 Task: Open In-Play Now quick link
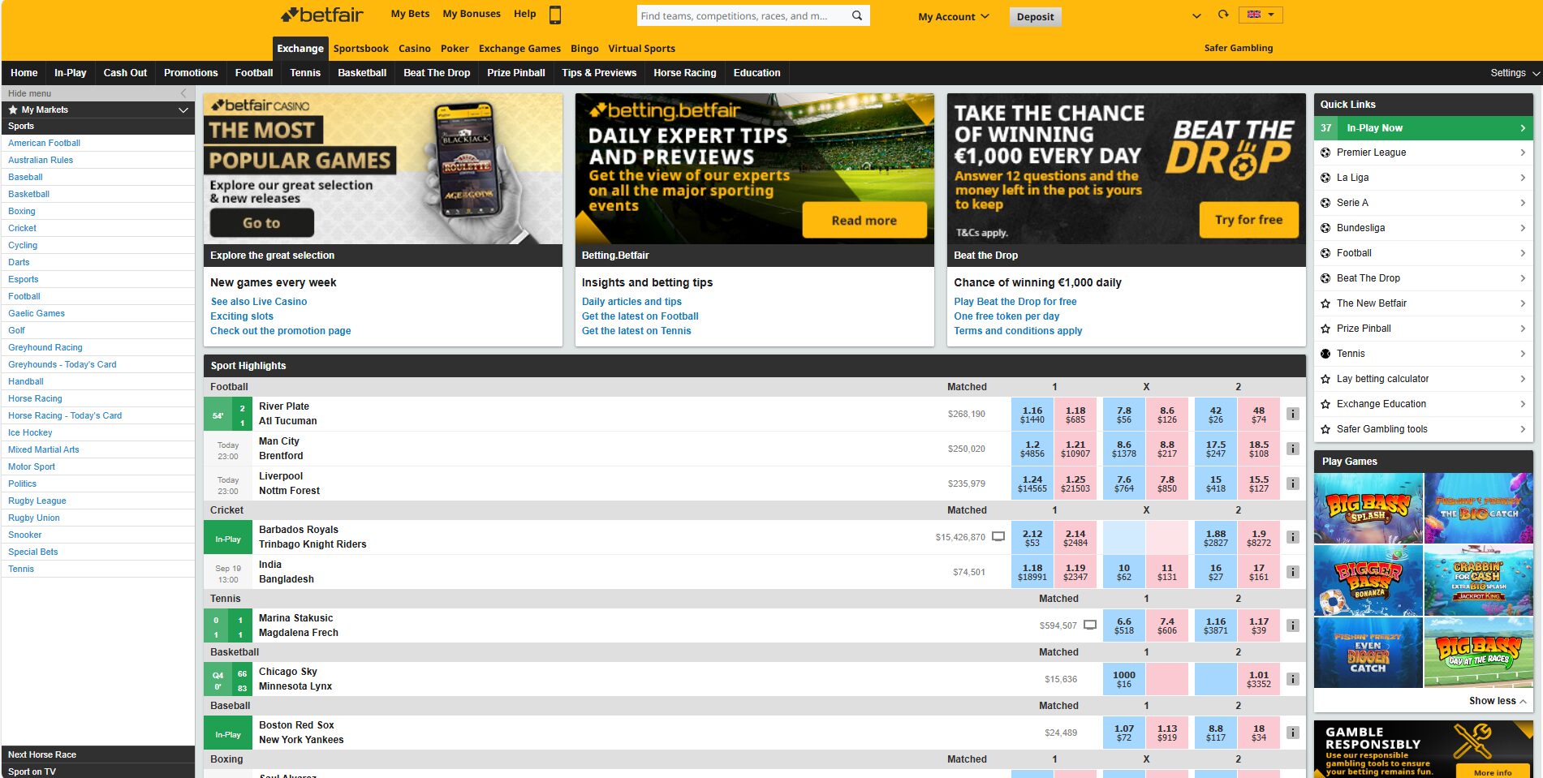(1424, 128)
